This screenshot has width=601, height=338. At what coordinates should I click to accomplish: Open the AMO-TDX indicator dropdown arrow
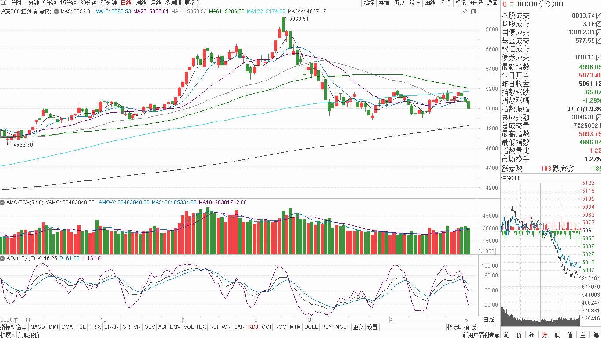tap(3, 202)
